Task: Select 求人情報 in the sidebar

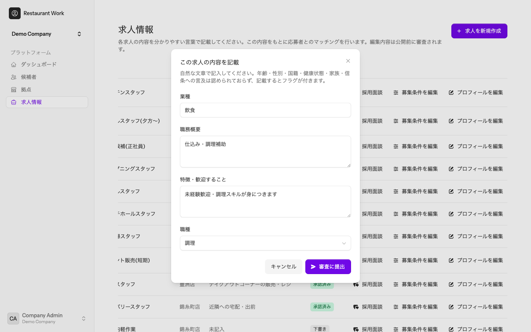Action: click(47, 102)
